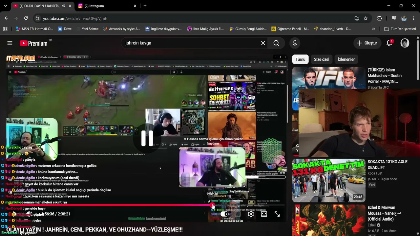This screenshot has height=236, width=420.
Task: Open the MSN TR Hotmail bookmark
Action: point(34,29)
